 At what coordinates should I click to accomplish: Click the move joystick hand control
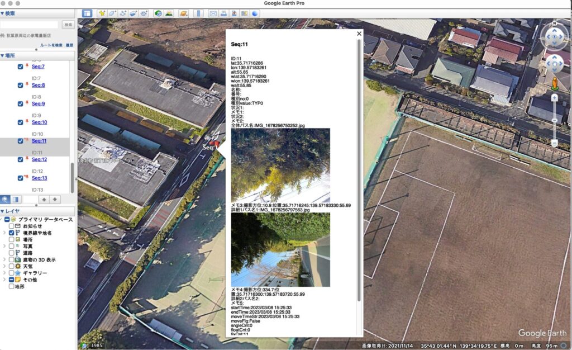[555, 64]
